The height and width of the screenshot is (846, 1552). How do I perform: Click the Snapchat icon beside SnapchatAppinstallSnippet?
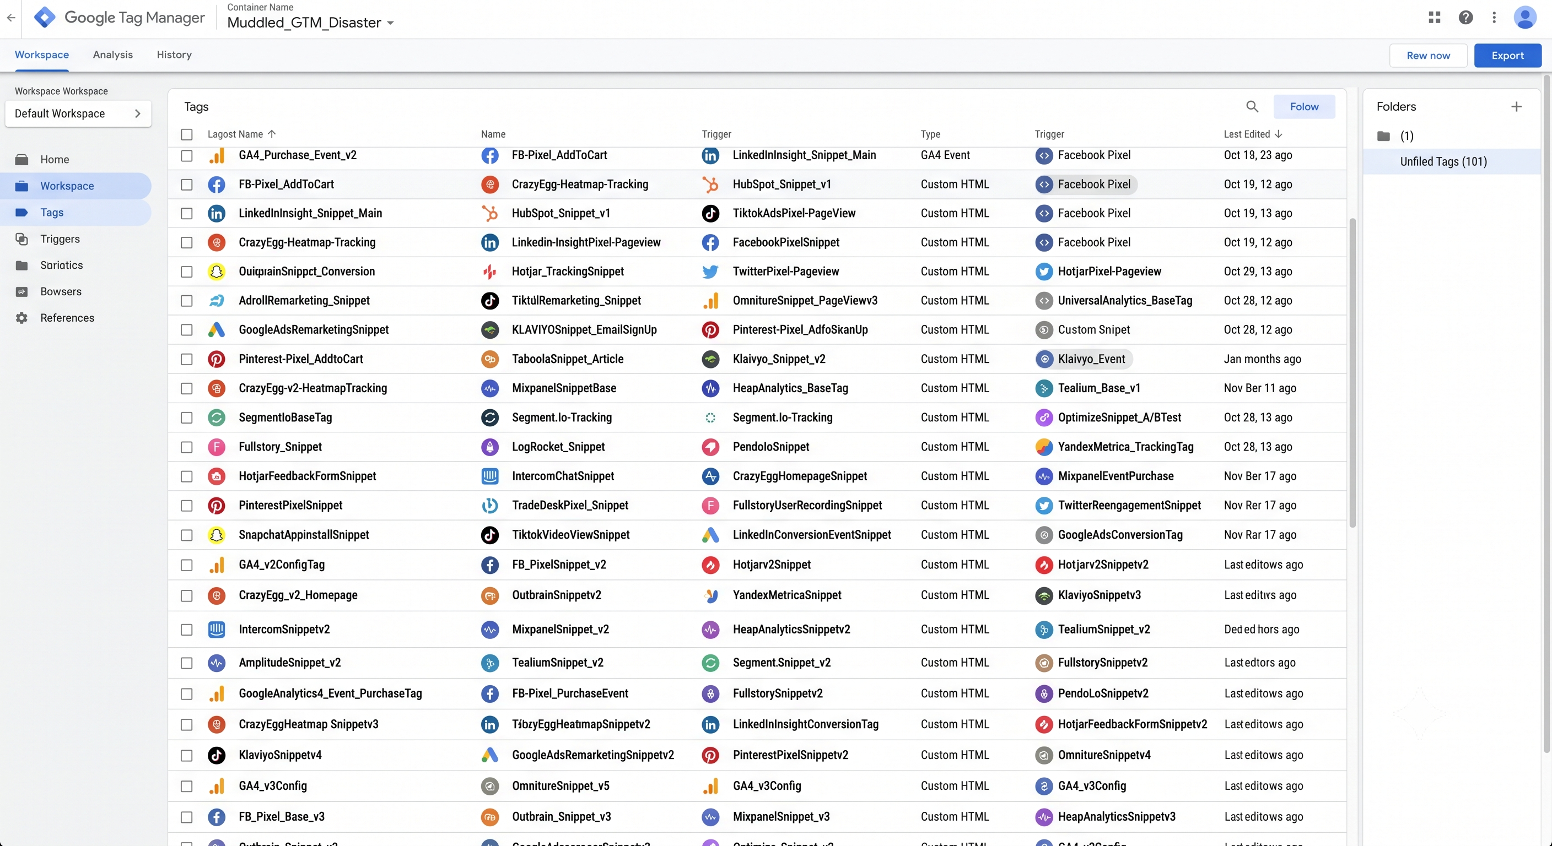[216, 535]
